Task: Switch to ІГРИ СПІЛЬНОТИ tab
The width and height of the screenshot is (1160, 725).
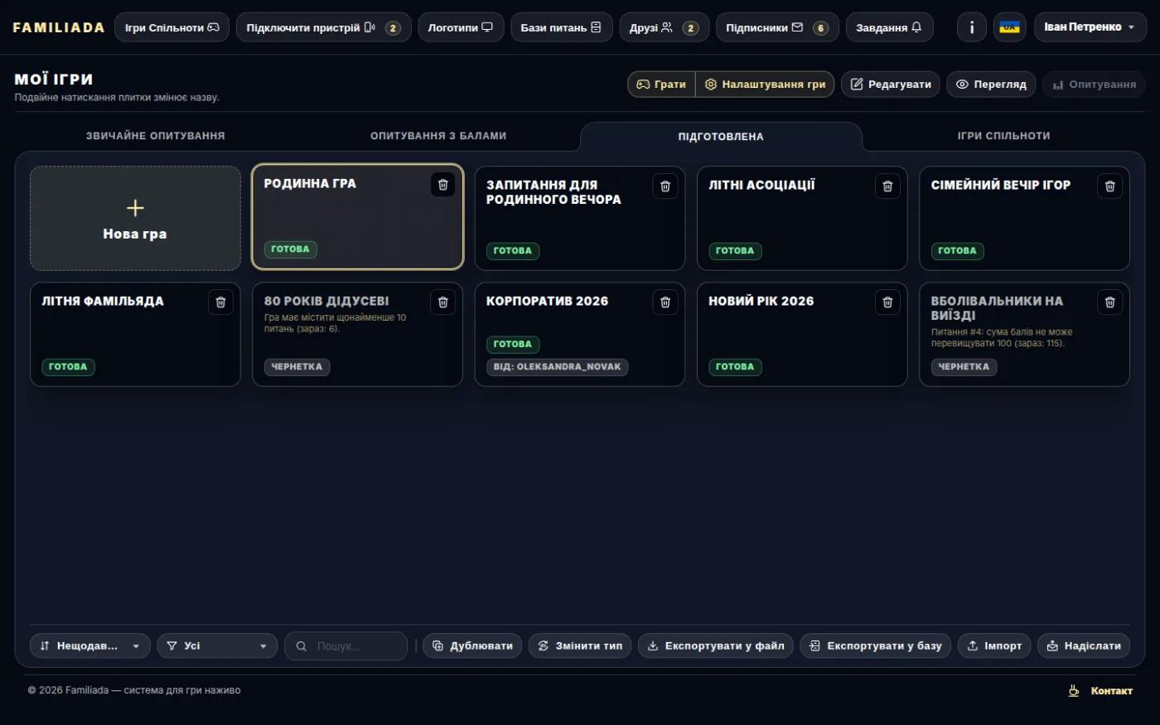Action: tap(1003, 136)
